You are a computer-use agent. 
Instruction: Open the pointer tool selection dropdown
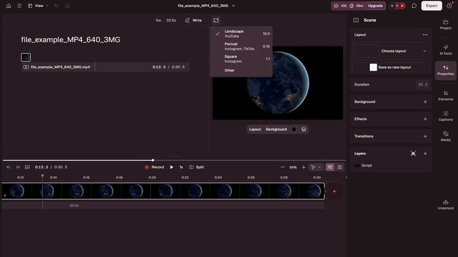pyautogui.click(x=316, y=167)
